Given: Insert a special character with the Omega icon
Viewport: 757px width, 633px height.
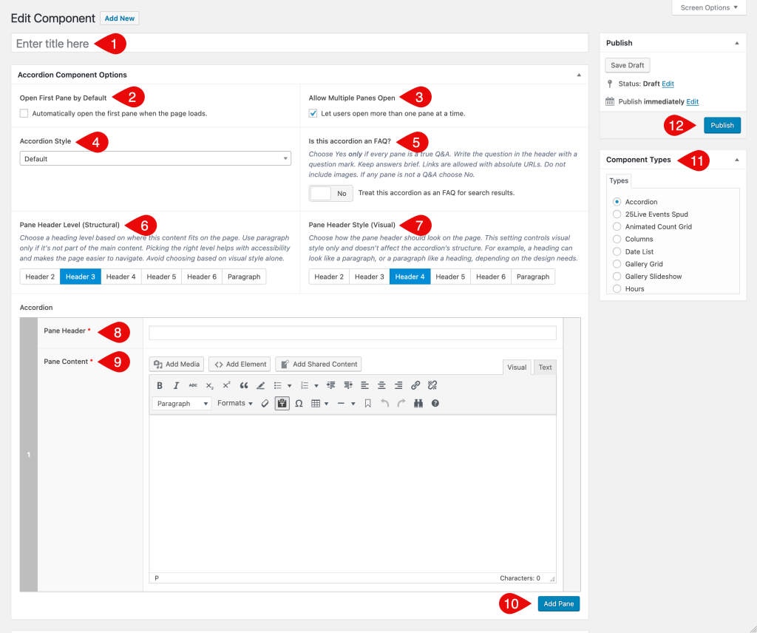Looking at the screenshot, I should click(299, 403).
